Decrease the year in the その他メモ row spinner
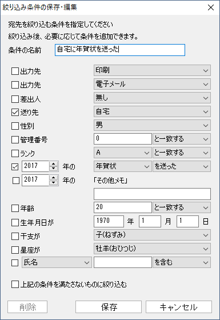Image resolution: width=220 pixels, height=320 pixels. click(x=54, y=183)
